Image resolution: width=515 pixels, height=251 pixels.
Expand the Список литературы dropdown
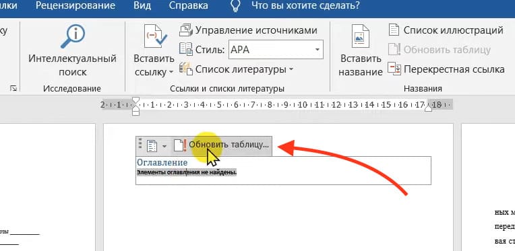(x=291, y=69)
